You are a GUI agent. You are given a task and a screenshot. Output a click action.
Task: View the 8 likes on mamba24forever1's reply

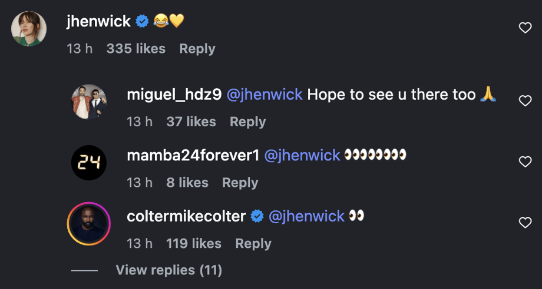coord(187,183)
